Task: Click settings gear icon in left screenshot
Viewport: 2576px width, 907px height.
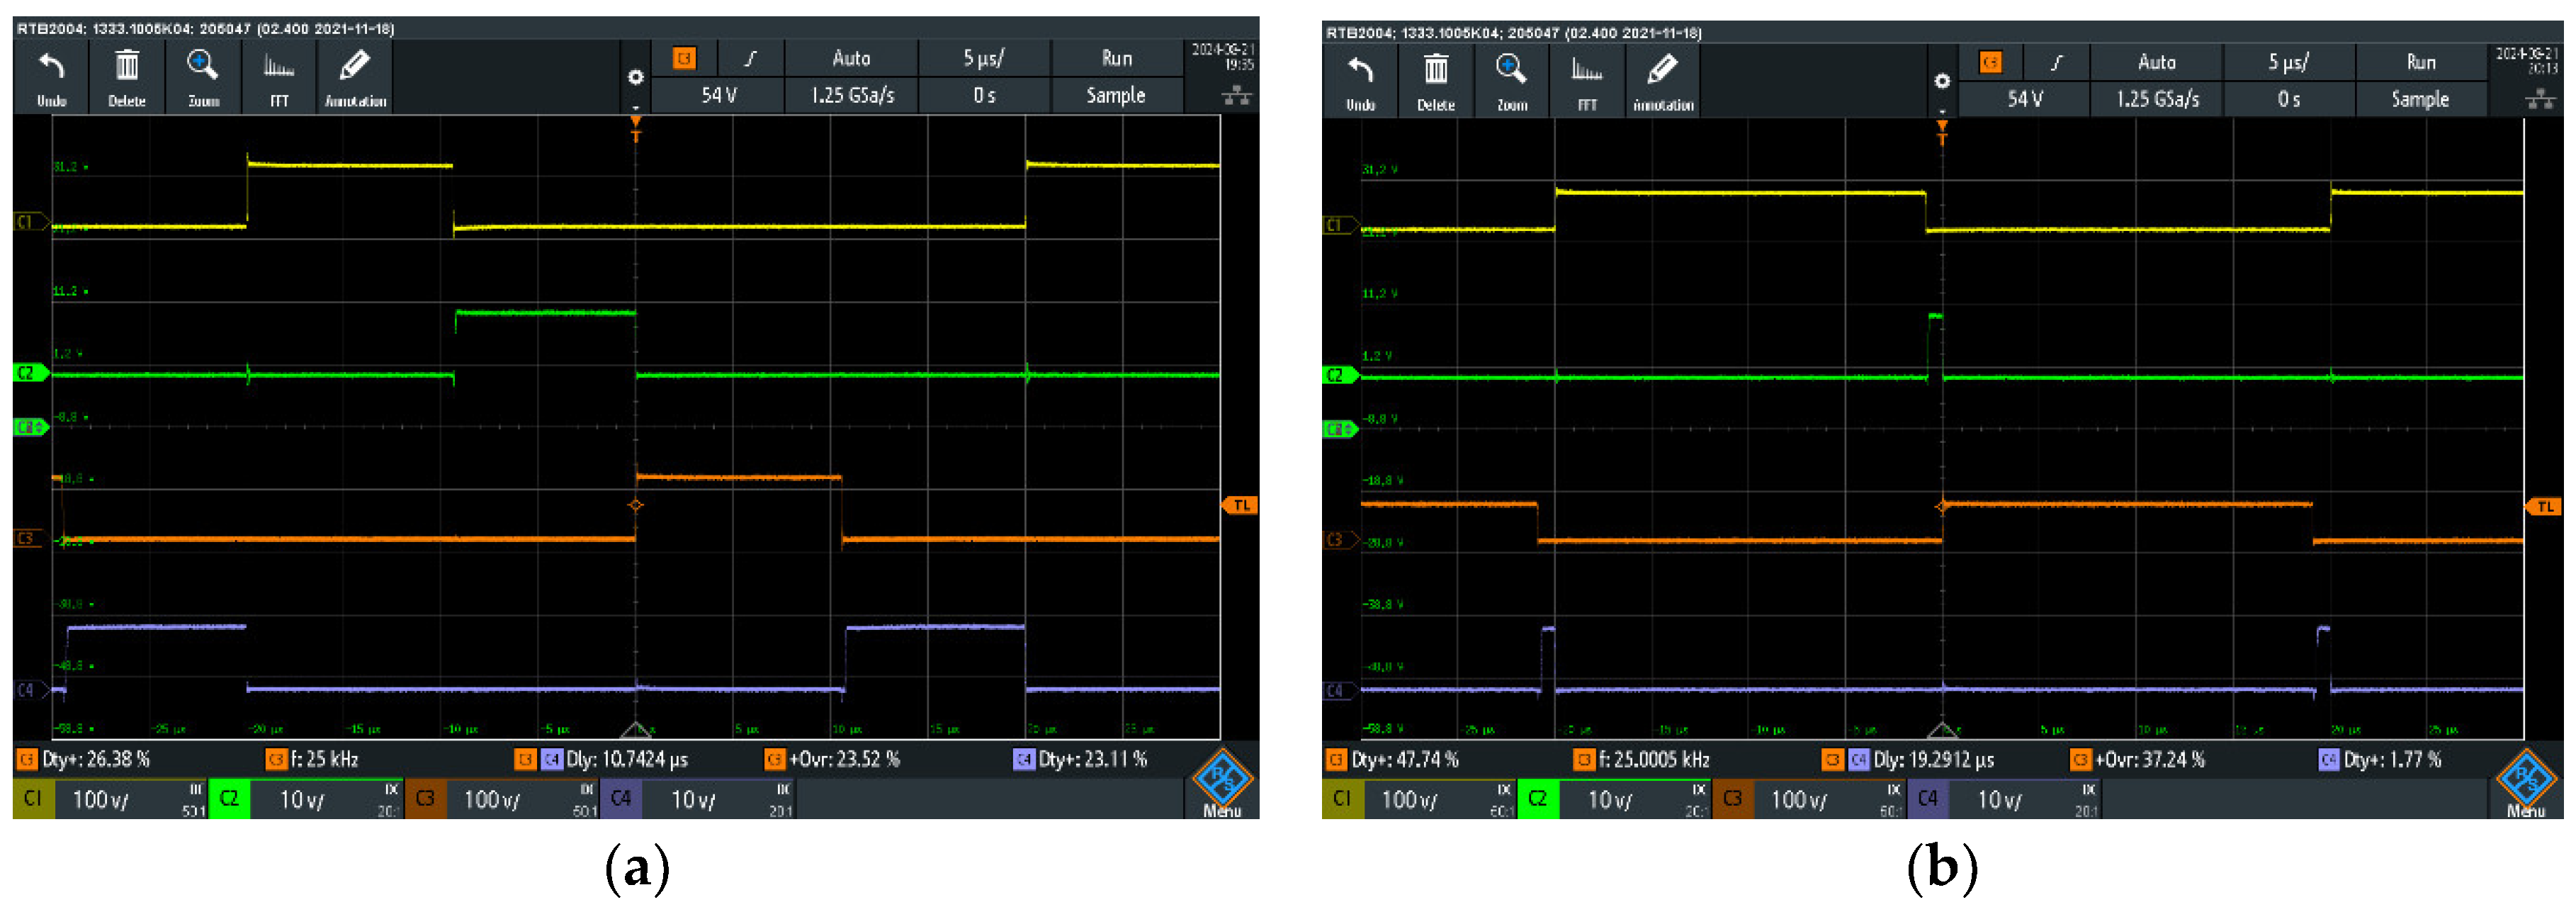Action: tap(635, 77)
